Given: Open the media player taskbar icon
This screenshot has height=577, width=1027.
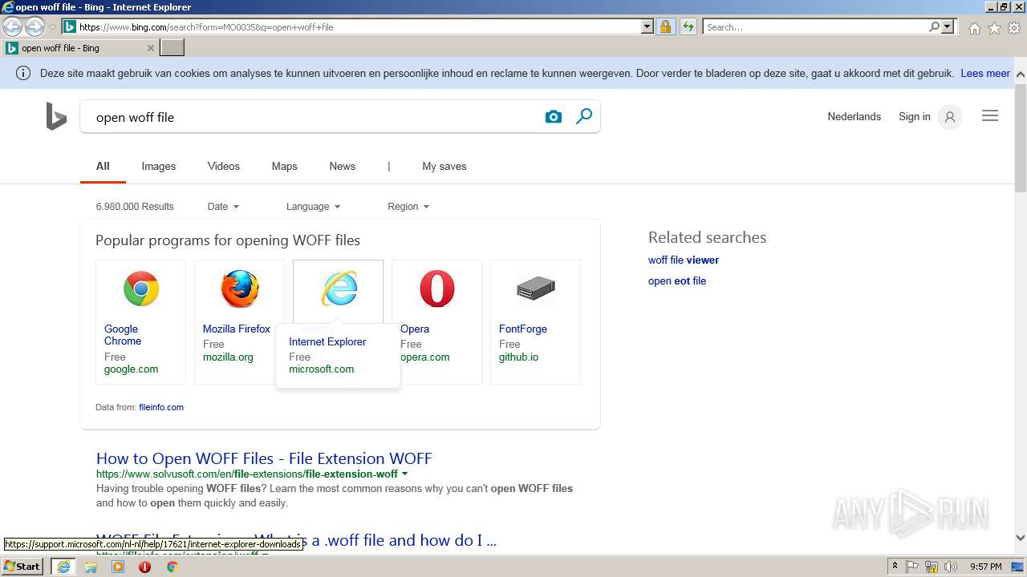Looking at the screenshot, I should tap(118, 567).
